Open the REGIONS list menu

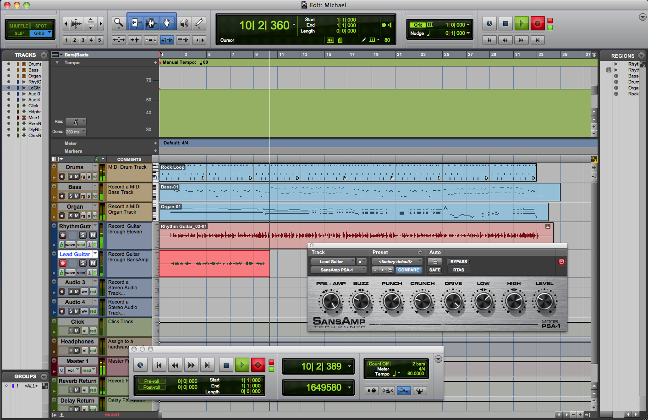pos(641,55)
